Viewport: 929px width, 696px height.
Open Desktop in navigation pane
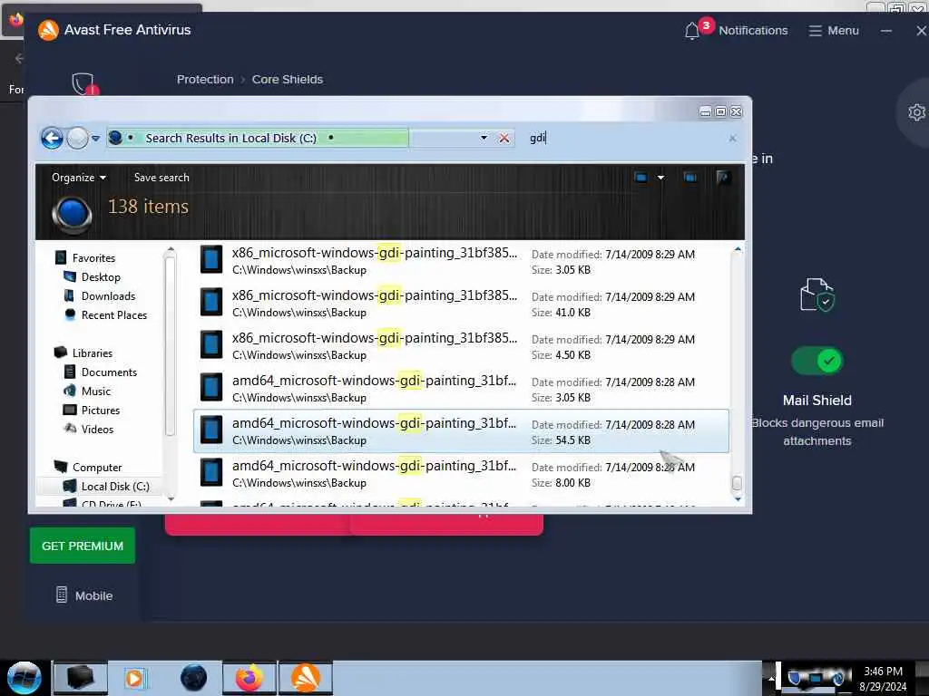click(100, 277)
